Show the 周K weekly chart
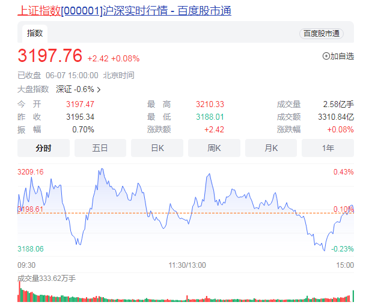This screenshot has height=308, width=366. [214, 148]
